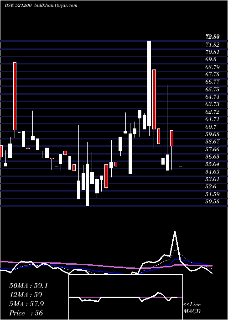This screenshot has width=228, height=320.
Task: Click the 51.59 price axis label
Action: [212, 194]
